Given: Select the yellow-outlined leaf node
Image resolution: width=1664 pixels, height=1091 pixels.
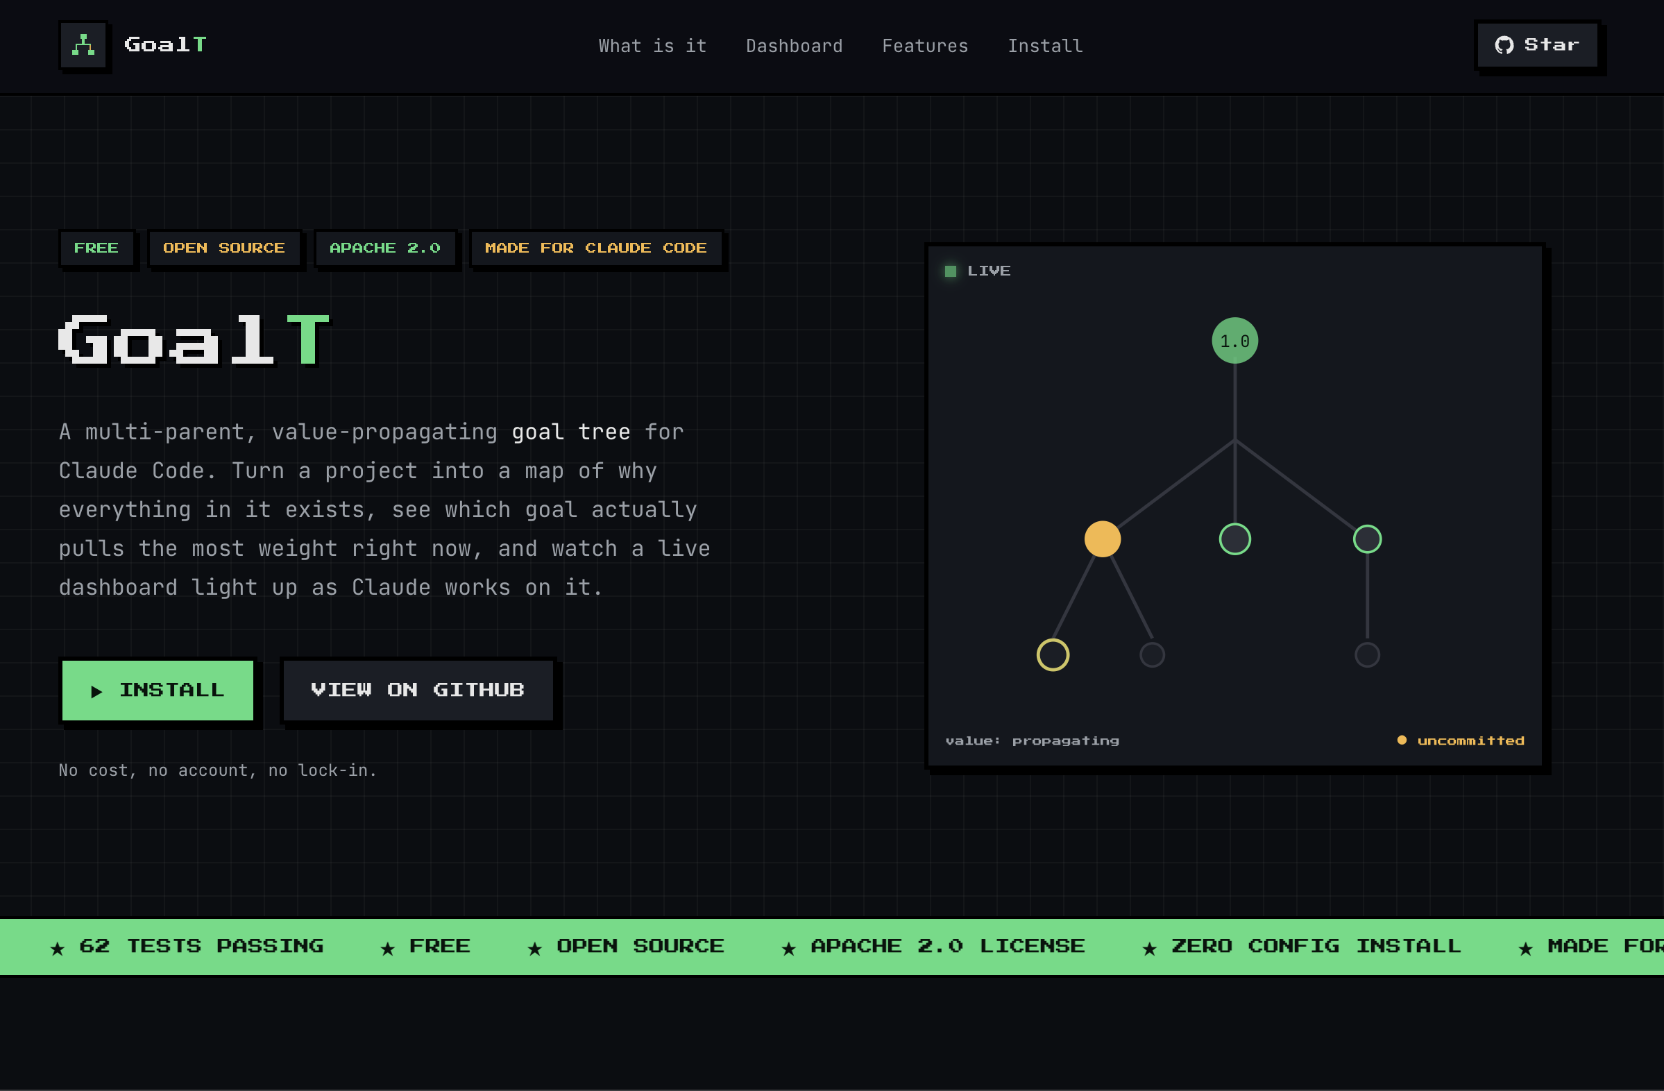Looking at the screenshot, I should [1053, 655].
